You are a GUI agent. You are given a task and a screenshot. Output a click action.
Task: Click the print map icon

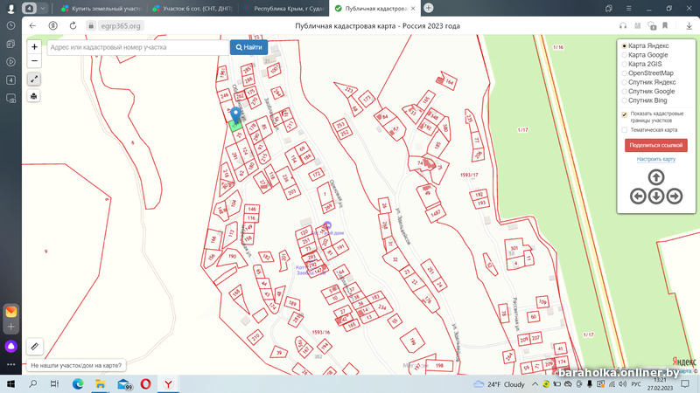coord(34,96)
